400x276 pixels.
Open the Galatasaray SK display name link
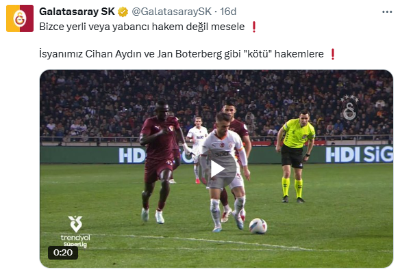coord(77,12)
